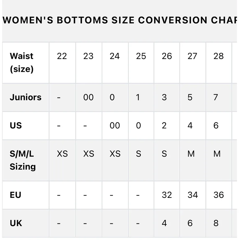Select EU size 32 cell
This screenshot has width=240, height=240.
coord(167,195)
